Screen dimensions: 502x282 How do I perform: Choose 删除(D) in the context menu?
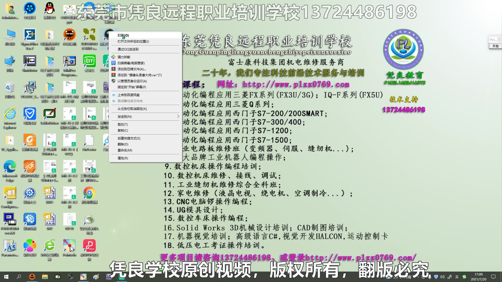tap(145, 144)
